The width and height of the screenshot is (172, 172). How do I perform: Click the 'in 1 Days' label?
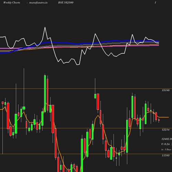coord(166,150)
